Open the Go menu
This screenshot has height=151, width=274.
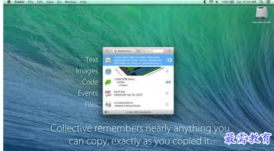(59, 2)
